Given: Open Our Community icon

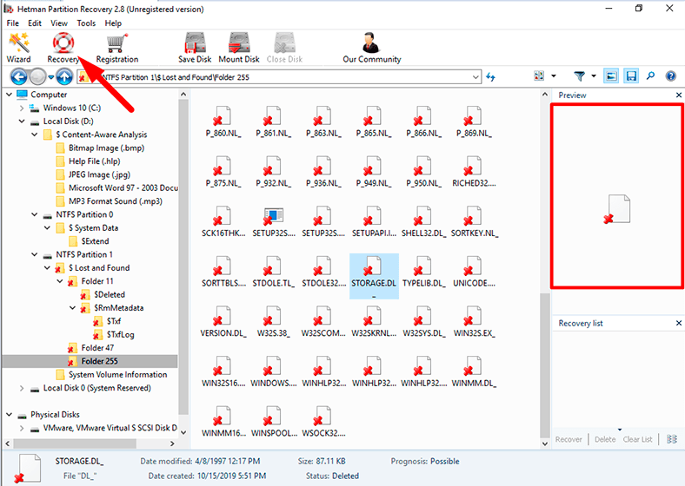Looking at the screenshot, I should point(371,43).
